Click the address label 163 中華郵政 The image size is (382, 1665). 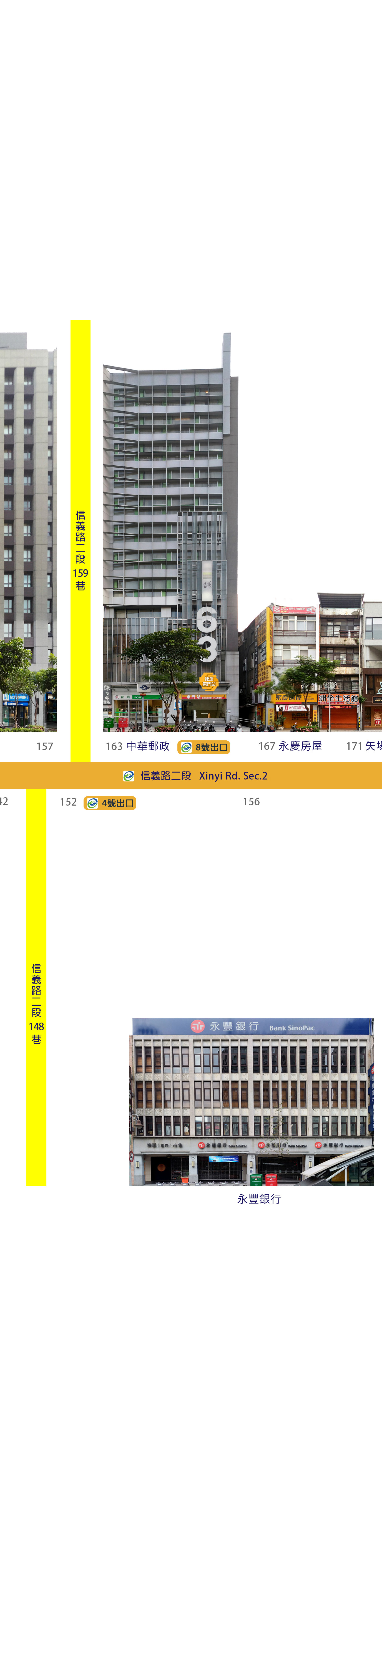pyautogui.click(x=138, y=746)
